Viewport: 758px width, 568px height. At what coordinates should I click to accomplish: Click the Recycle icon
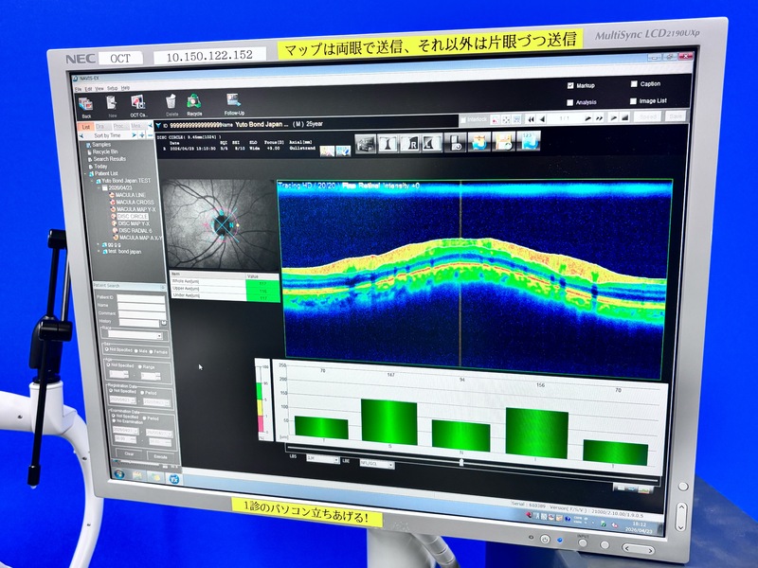pos(194,101)
